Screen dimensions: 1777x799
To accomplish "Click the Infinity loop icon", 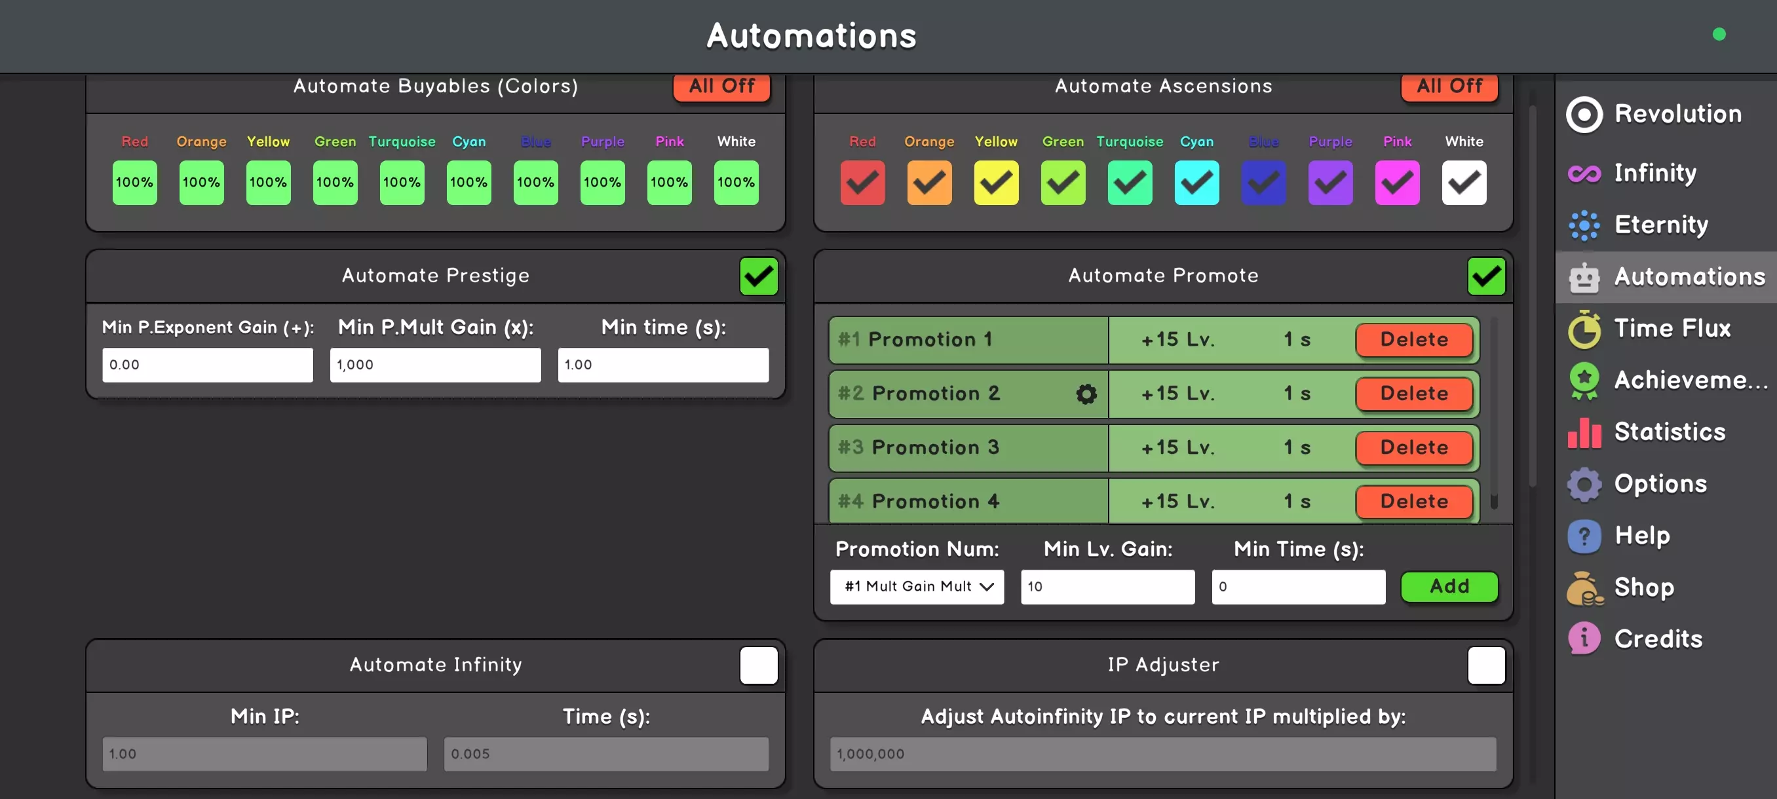I will point(1584,173).
